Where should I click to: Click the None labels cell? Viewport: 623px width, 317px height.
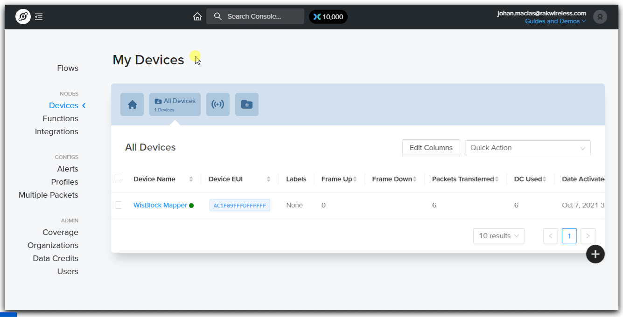click(294, 206)
